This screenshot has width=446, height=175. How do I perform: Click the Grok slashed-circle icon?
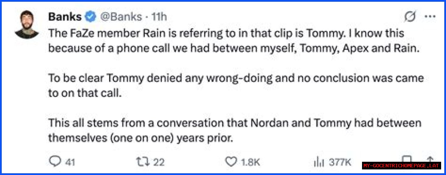[x=411, y=17]
